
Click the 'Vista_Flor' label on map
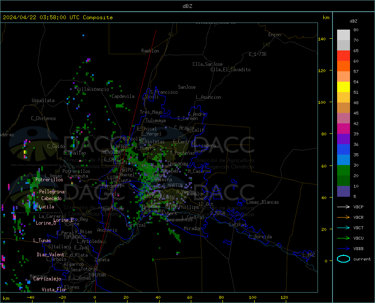pyautogui.click(x=54, y=290)
